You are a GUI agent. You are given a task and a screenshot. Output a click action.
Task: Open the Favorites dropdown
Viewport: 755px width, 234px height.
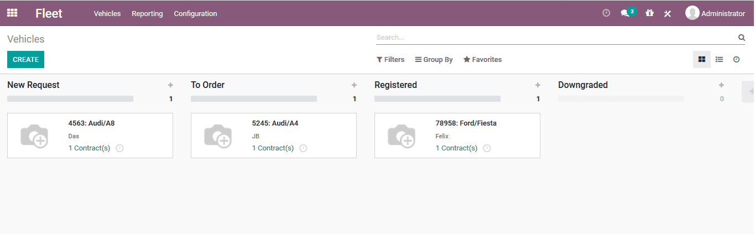tap(482, 60)
